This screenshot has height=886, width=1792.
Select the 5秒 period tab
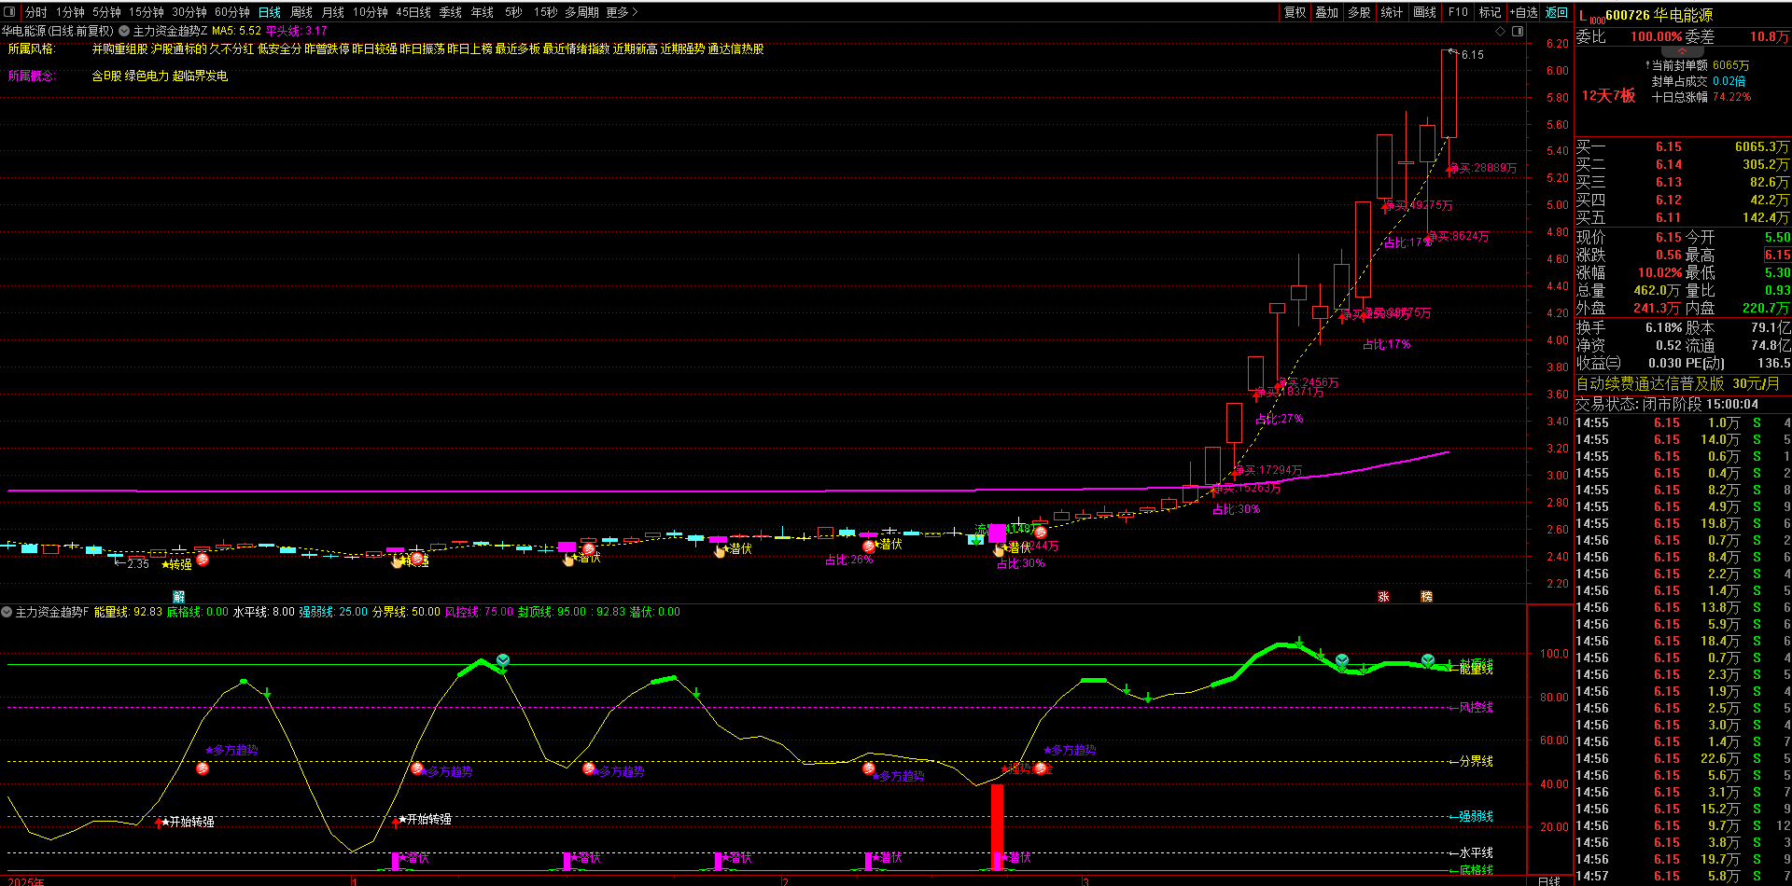(x=513, y=12)
